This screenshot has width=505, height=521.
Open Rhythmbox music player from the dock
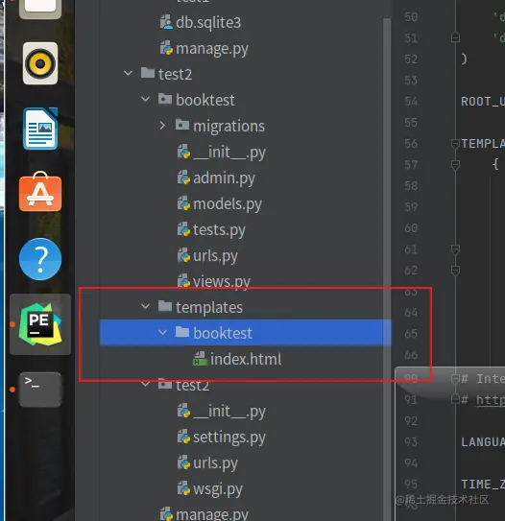click(40, 63)
